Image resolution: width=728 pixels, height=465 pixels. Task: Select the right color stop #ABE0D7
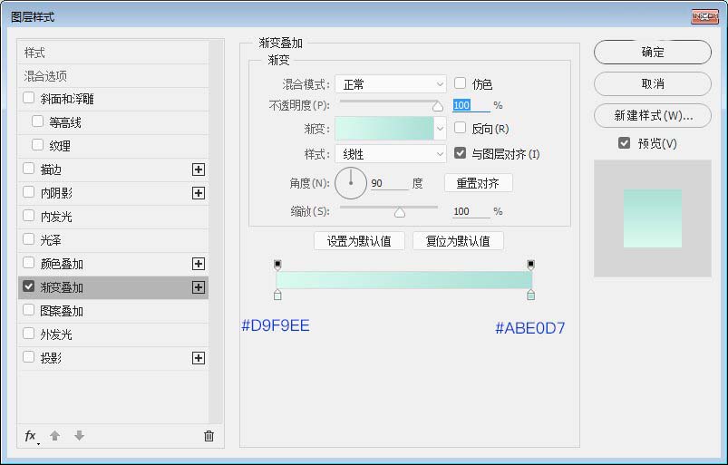click(530, 295)
